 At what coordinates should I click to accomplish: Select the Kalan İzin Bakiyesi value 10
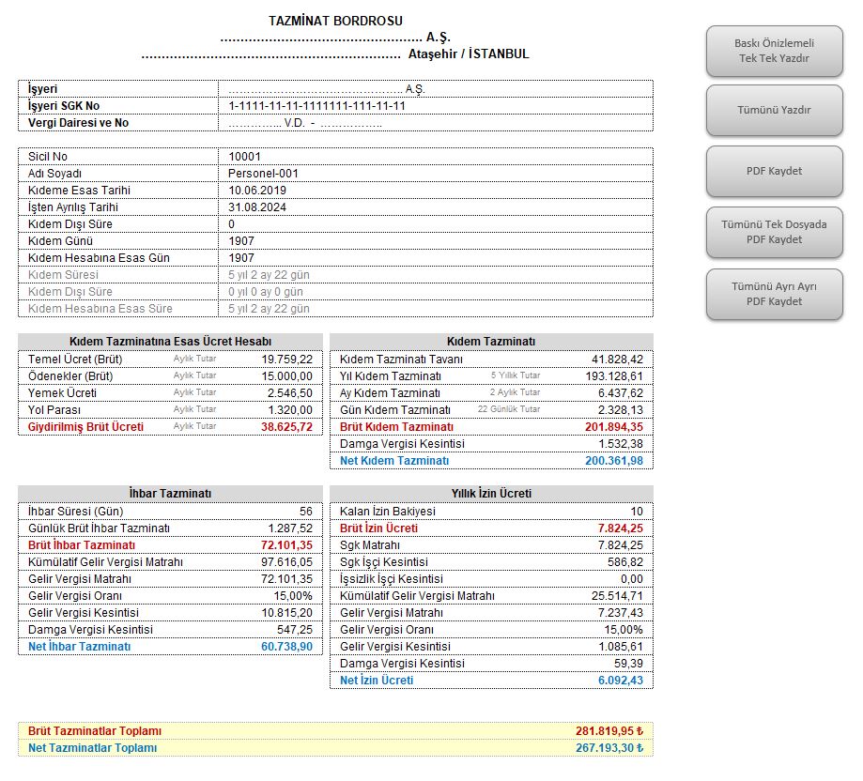pyautogui.click(x=636, y=512)
